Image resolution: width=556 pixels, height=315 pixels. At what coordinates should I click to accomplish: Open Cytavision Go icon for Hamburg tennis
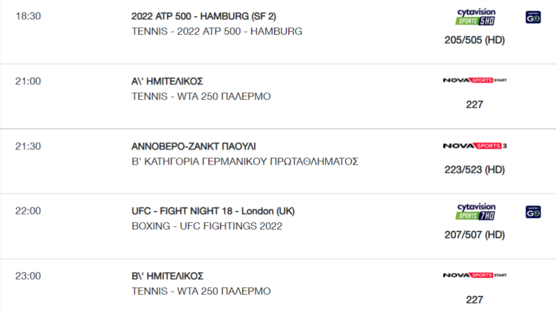tap(533, 17)
